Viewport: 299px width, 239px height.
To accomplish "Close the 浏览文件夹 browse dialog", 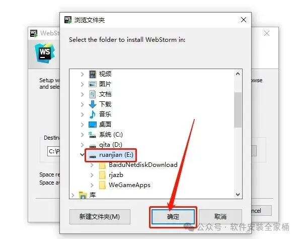I will click(244, 20).
